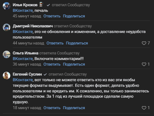Share the 18 минут назад comment
The width and height of the screenshot is (154, 116).
tap(74, 108)
